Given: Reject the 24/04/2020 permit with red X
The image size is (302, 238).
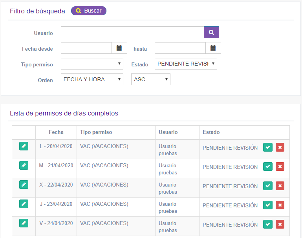Looking at the screenshot, I should point(280,225).
